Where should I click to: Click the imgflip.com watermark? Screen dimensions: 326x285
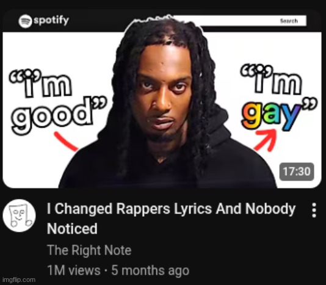pos(19,280)
